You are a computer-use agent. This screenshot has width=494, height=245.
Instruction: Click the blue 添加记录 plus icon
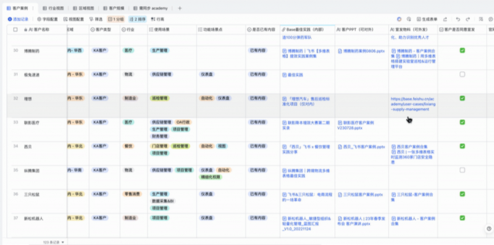click(10, 19)
